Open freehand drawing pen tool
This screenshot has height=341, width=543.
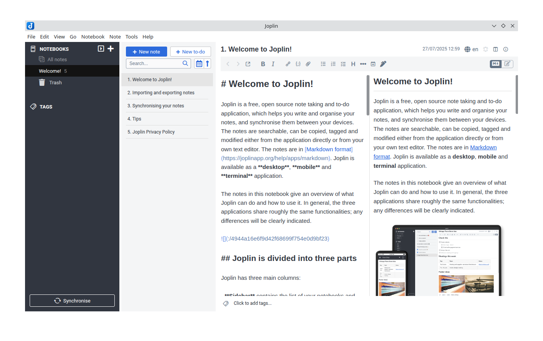tap(383, 64)
